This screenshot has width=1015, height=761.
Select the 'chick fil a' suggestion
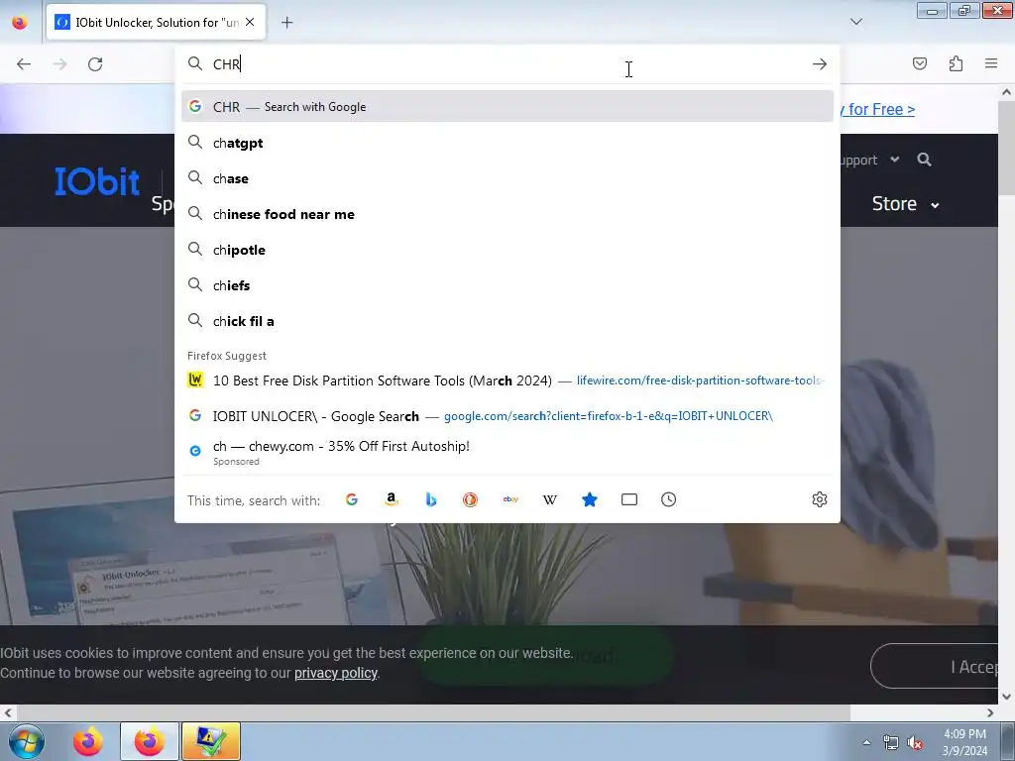(x=507, y=321)
